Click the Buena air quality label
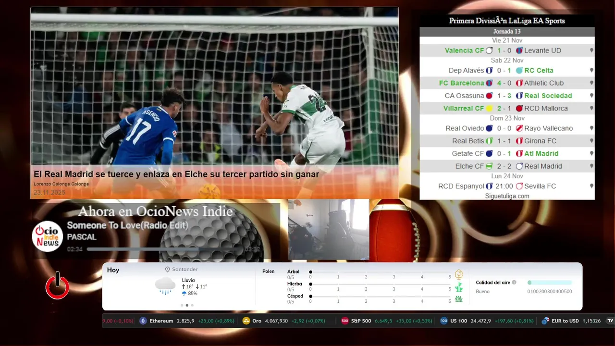The image size is (615, 346). (482, 292)
